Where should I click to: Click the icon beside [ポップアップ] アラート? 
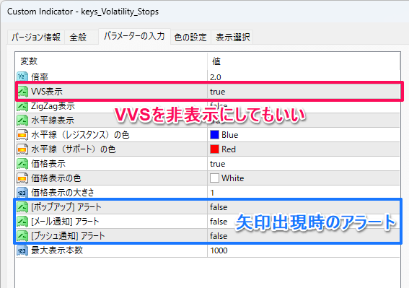(x=22, y=207)
